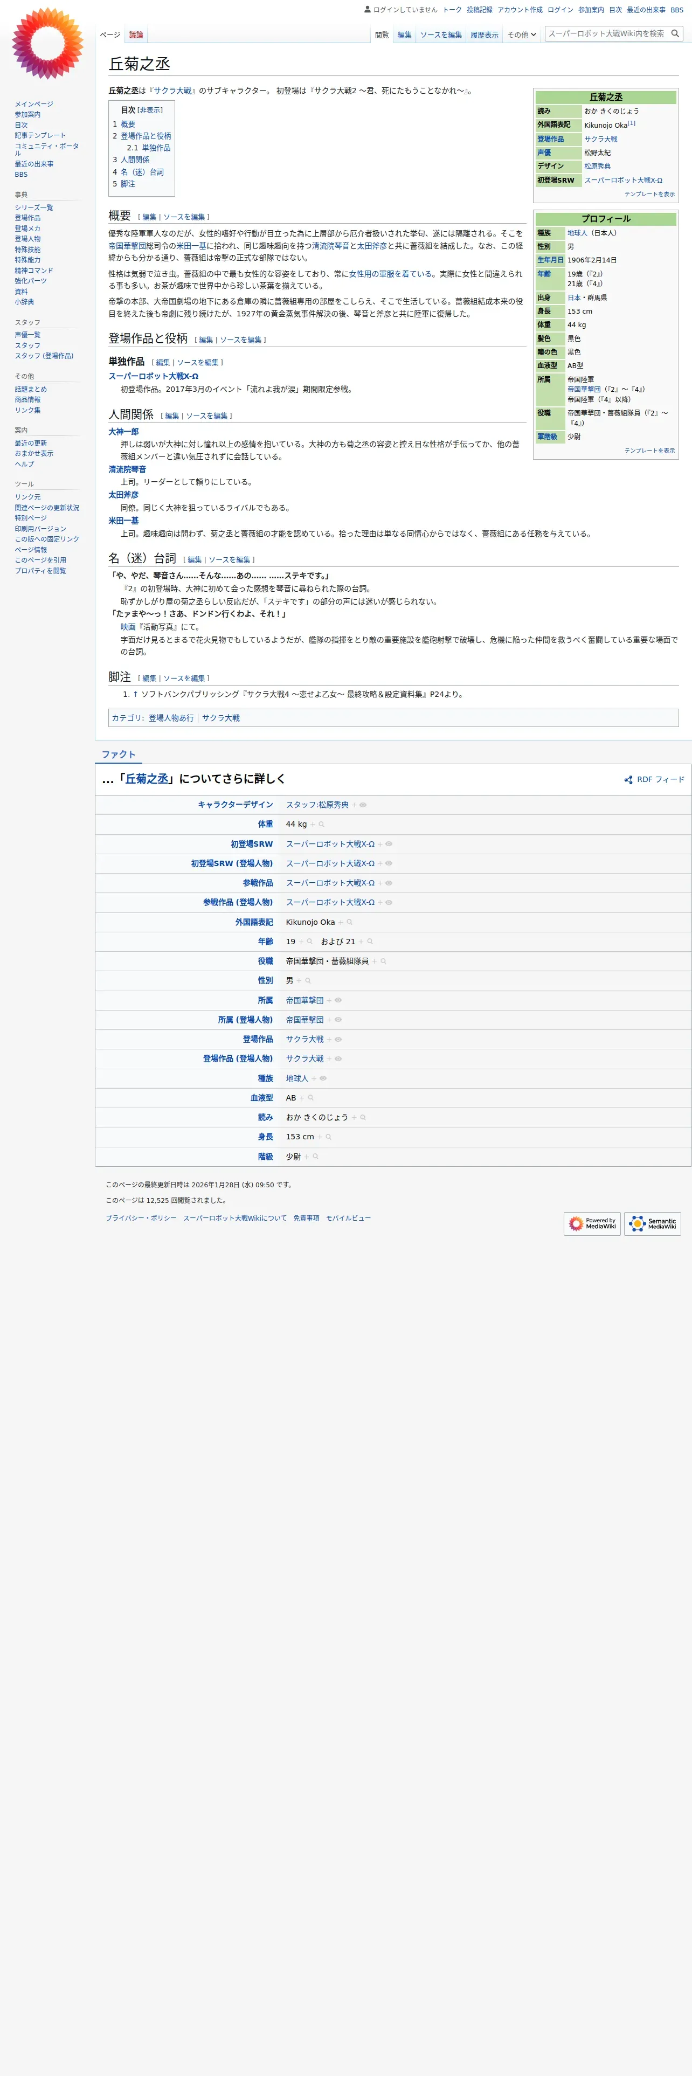Click eye icon in 所属 fact row

[338, 1000]
